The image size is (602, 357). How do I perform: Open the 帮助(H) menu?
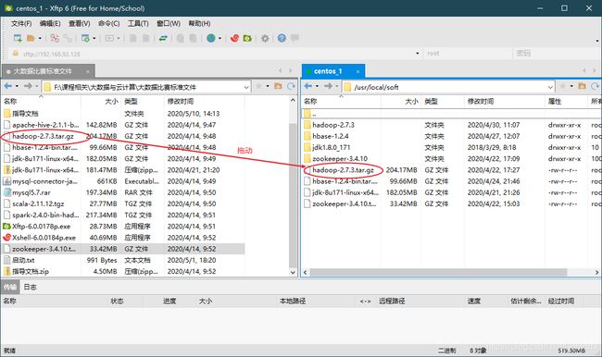pos(199,23)
